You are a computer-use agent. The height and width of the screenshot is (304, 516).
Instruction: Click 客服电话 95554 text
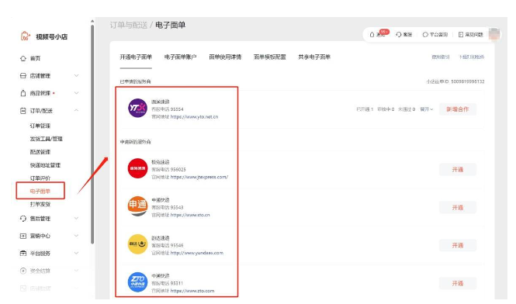tap(168, 109)
